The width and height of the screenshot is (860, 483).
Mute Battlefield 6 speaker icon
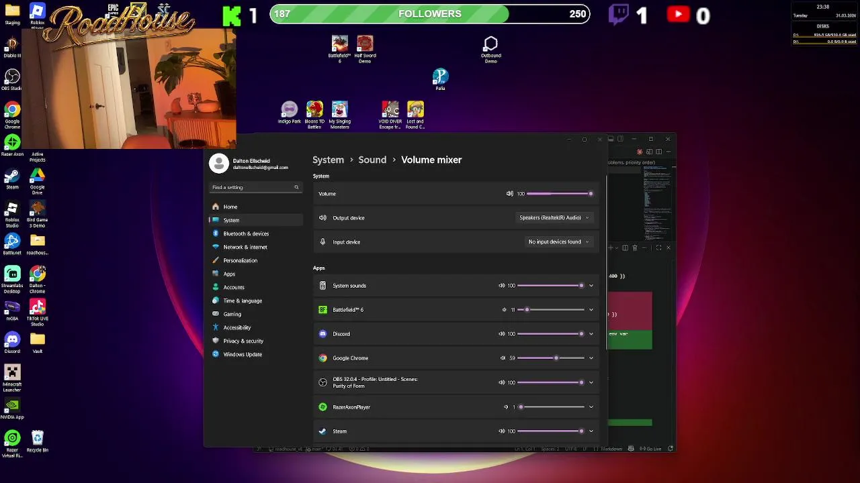pyautogui.click(x=505, y=310)
